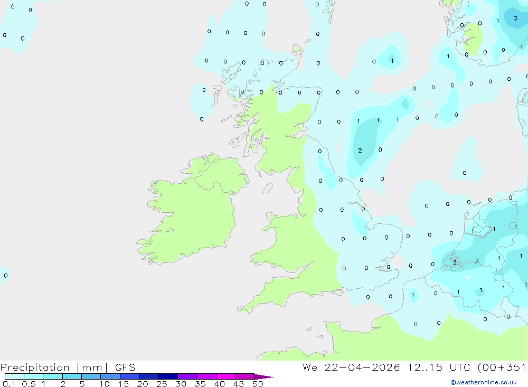Click the legend tick label '20'
This screenshot has width=528, height=387.
(143, 384)
